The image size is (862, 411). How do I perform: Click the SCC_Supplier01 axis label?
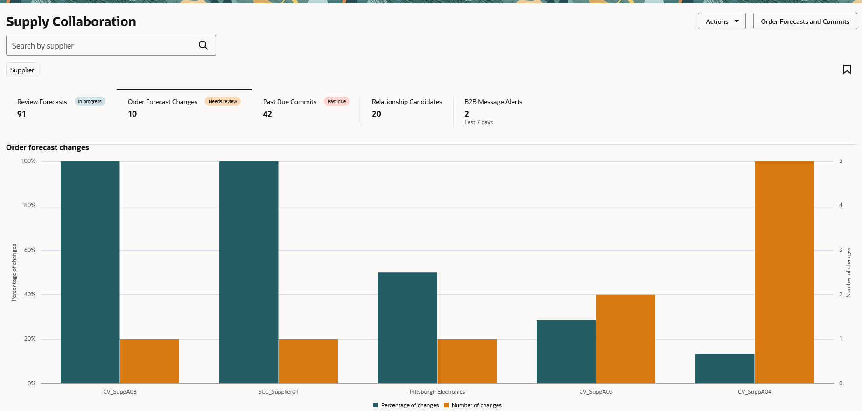pyautogui.click(x=279, y=392)
